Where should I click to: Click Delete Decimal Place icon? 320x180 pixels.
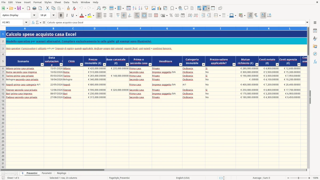click(196, 15)
